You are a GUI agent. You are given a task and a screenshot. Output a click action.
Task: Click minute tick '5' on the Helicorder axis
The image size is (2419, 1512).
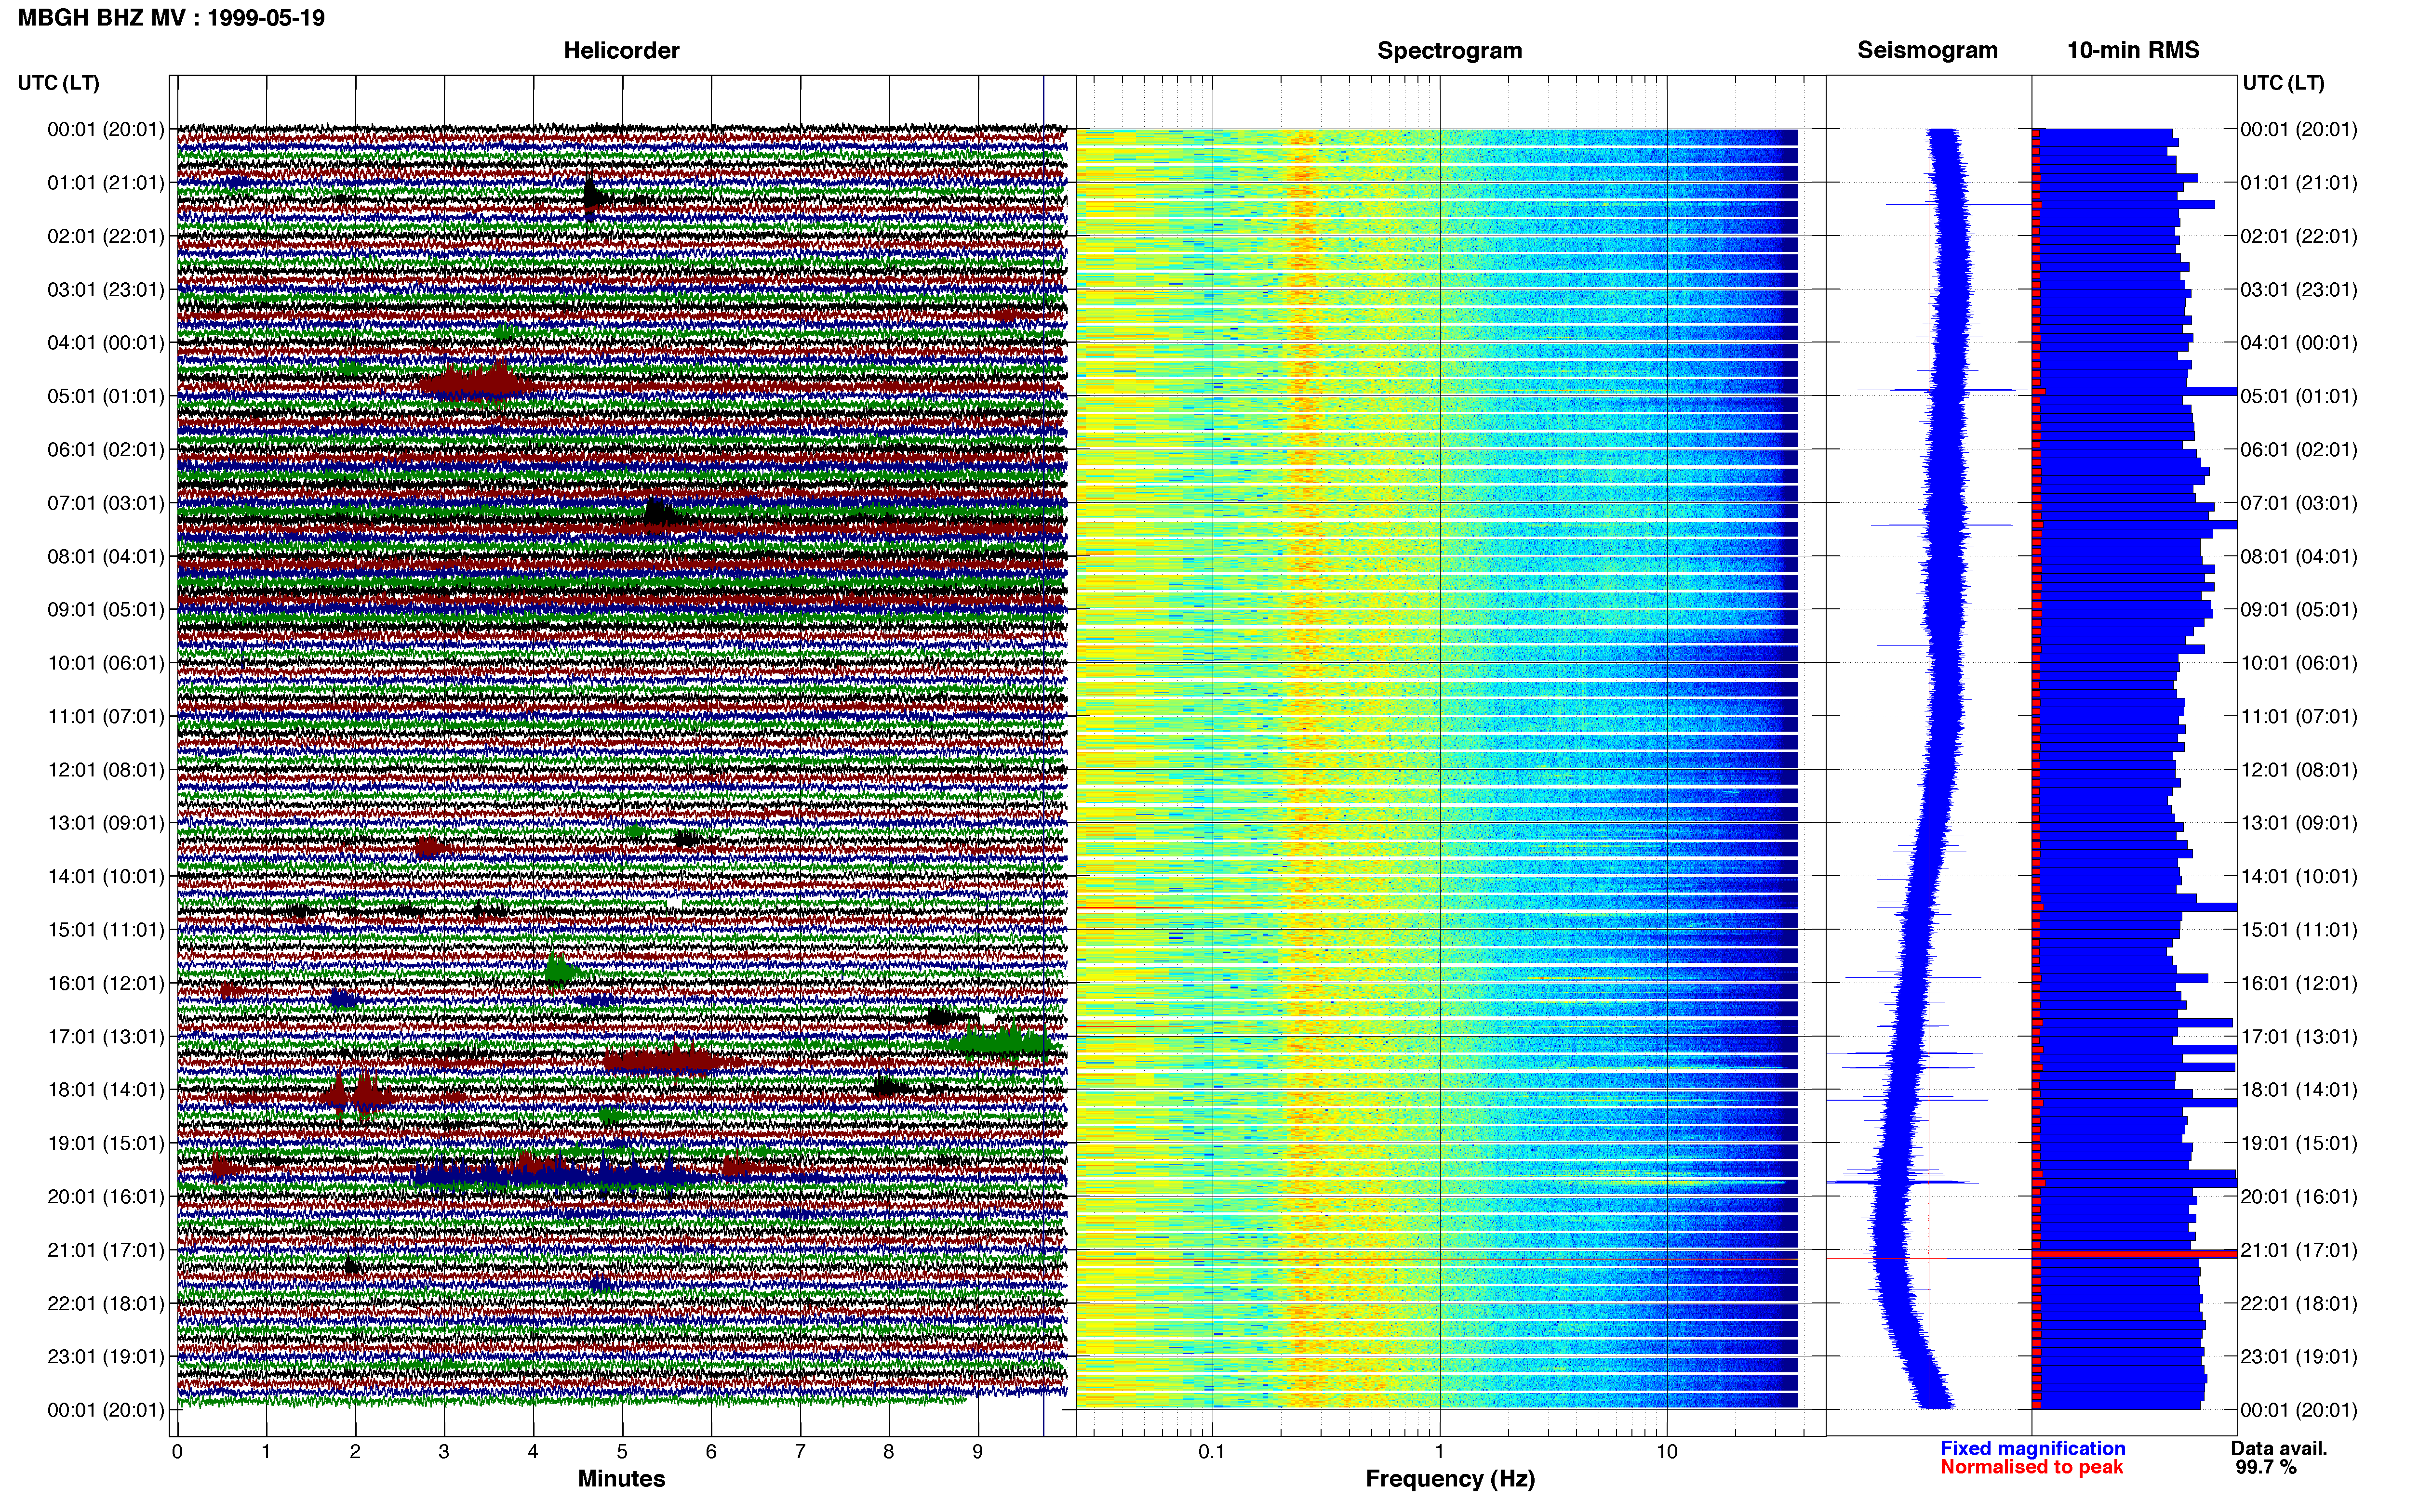click(x=622, y=1452)
